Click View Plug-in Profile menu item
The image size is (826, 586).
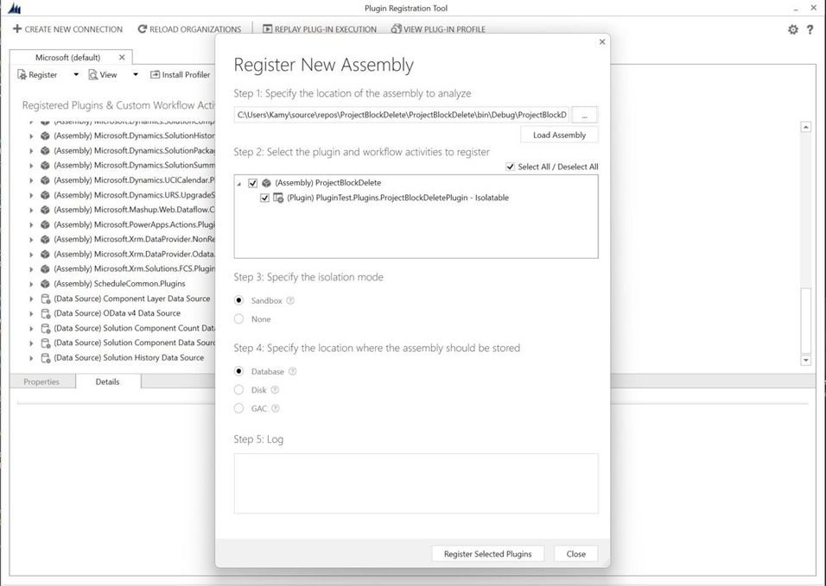click(438, 29)
